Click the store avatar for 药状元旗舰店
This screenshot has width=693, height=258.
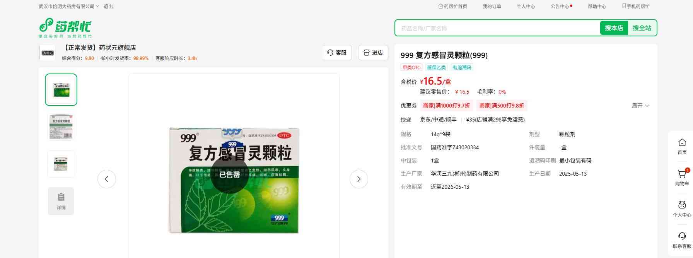tap(47, 53)
